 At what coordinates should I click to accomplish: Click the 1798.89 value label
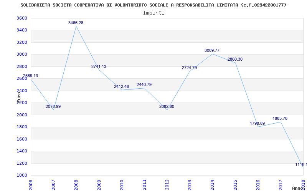pos(257,123)
